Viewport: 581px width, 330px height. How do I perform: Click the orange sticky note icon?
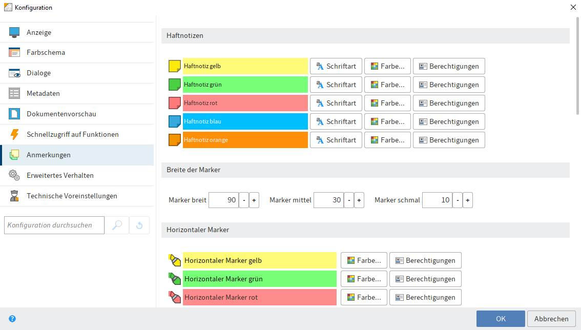tap(175, 140)
